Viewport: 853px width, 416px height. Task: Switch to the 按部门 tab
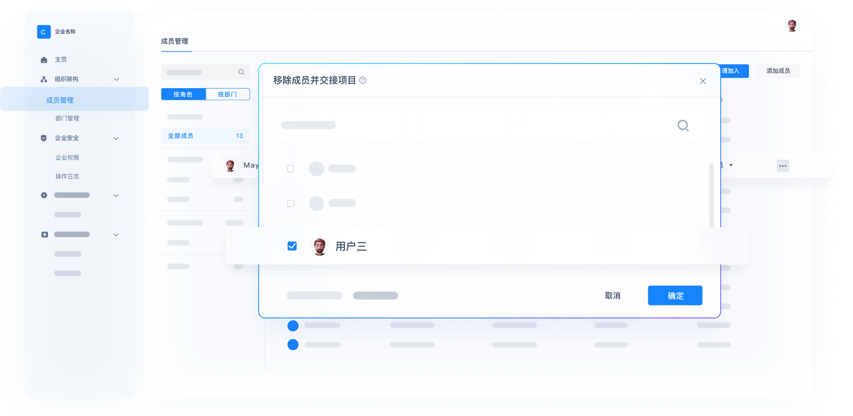228,94
